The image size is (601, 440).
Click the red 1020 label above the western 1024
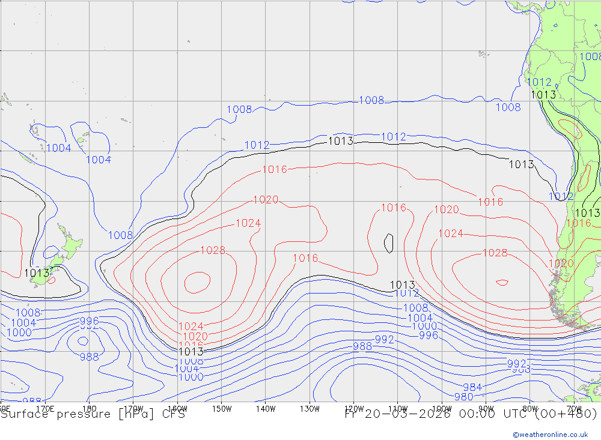(x=266, y=200)
